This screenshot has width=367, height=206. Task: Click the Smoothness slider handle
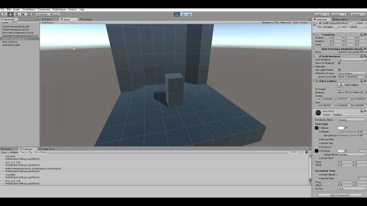point(350,136)
